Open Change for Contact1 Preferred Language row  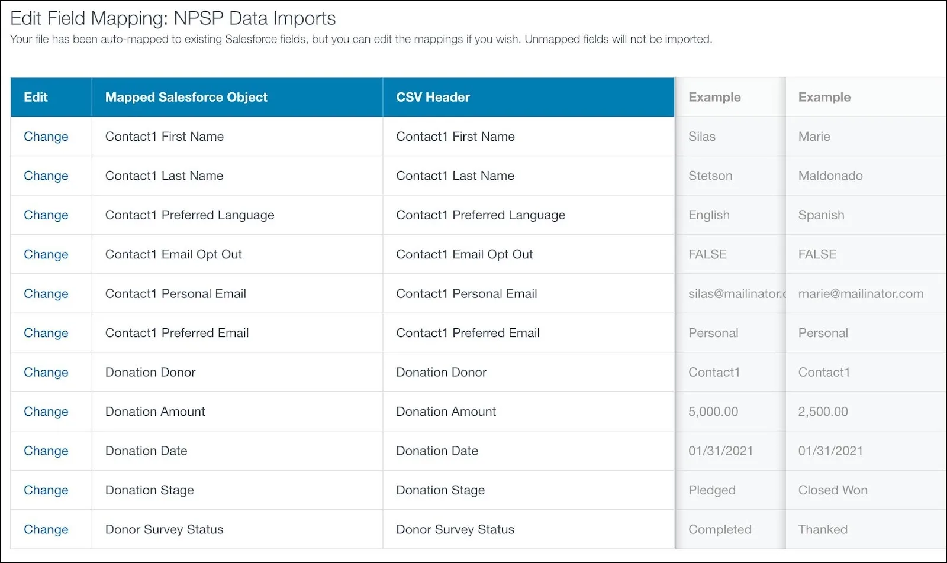46,215
